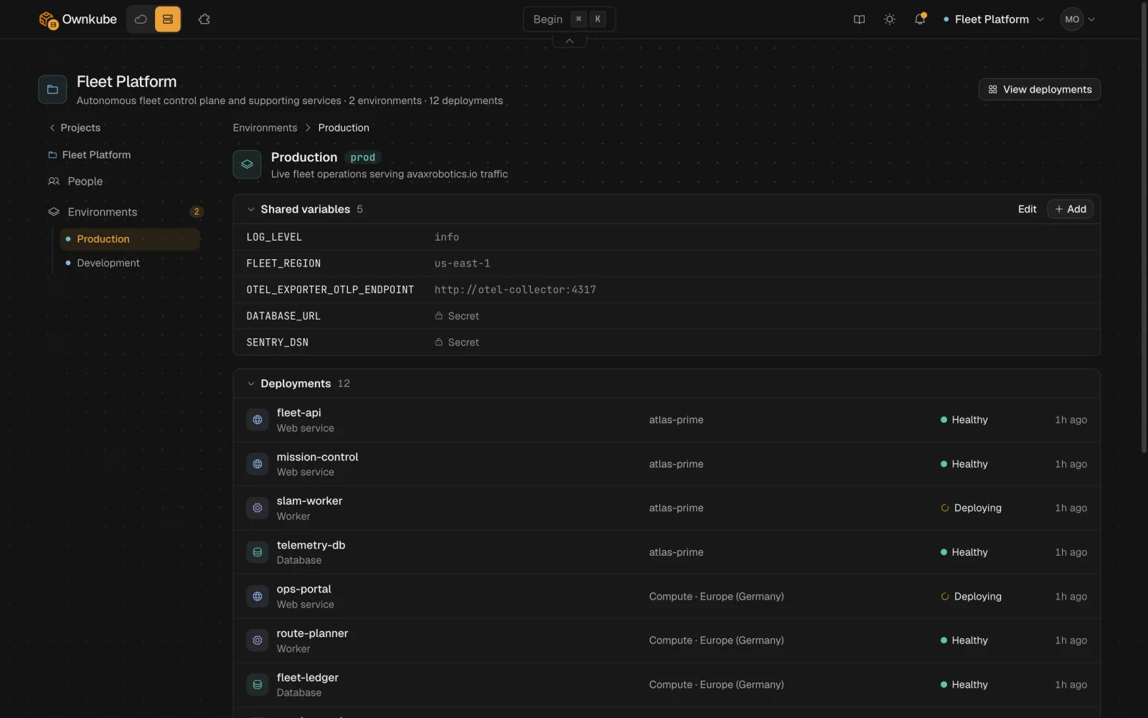Screen dimensions: 1148x718
Task: Collapse header with the chevron-up handle
Action: pos(569,41)
